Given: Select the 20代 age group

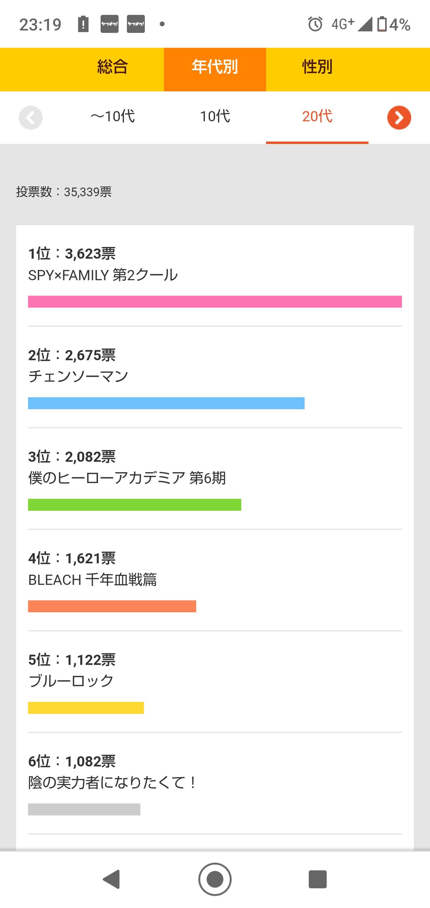Looking at the screenshot, I should 317,117.
